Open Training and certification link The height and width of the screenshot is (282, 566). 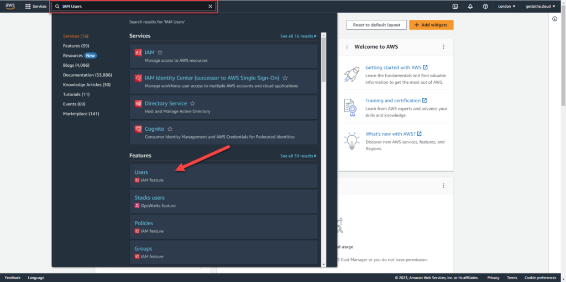396,100
